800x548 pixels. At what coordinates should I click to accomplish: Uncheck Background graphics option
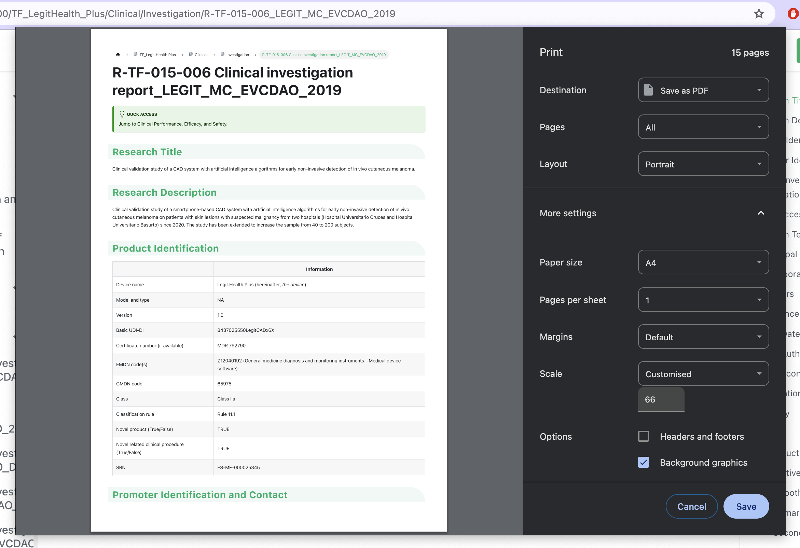pos(643,462)
